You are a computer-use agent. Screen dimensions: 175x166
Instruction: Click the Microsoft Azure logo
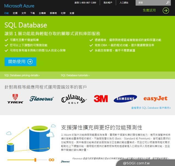click(19, 6)
